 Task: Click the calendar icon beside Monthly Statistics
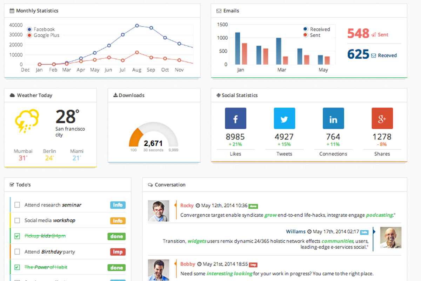(x=12, y=11)
